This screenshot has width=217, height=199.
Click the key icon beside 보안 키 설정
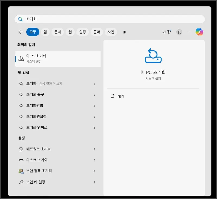[x=21, y=182]
